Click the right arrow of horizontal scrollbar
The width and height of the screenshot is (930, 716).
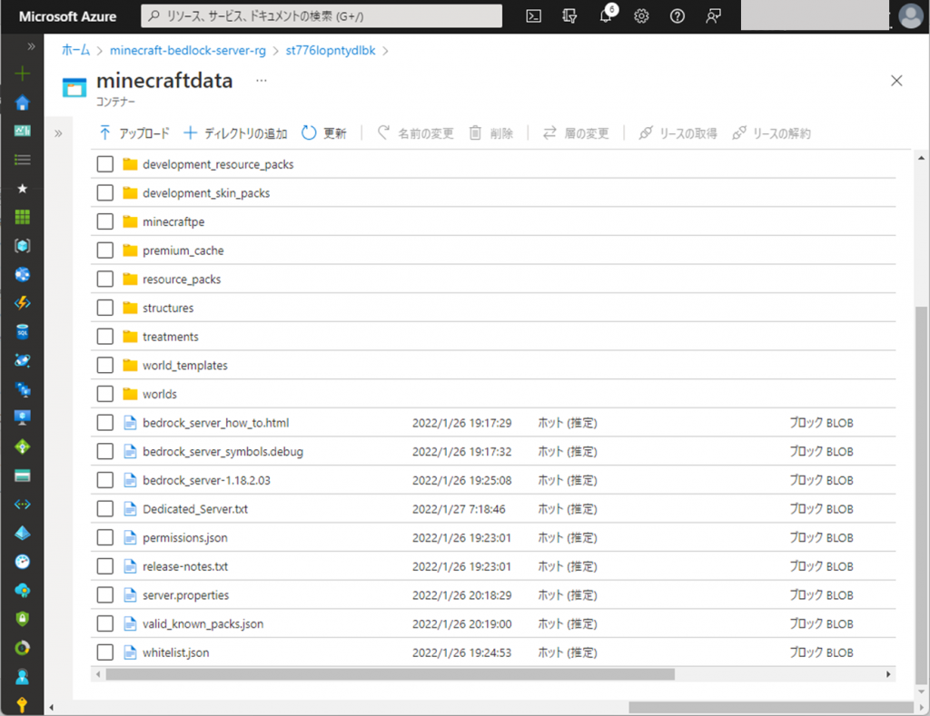(x=888, y=674)
